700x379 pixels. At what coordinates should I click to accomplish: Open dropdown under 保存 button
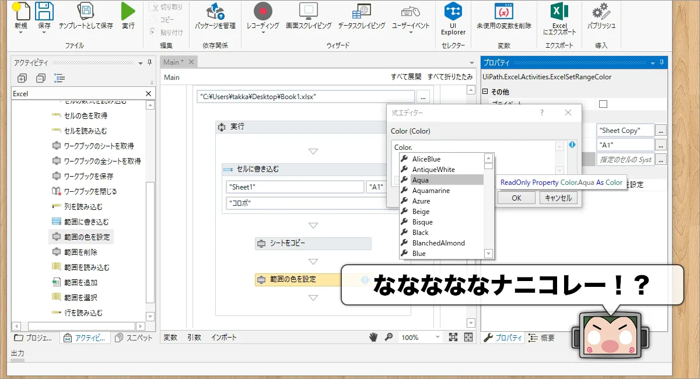click(x=44, y=33)
